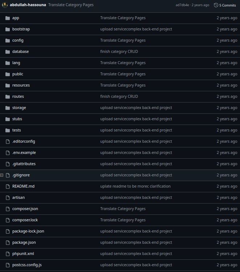Click the bootstrap folder icon
The height and width of the screenshot is (272, 240).
pyautogui.click(x=8, y=29)
